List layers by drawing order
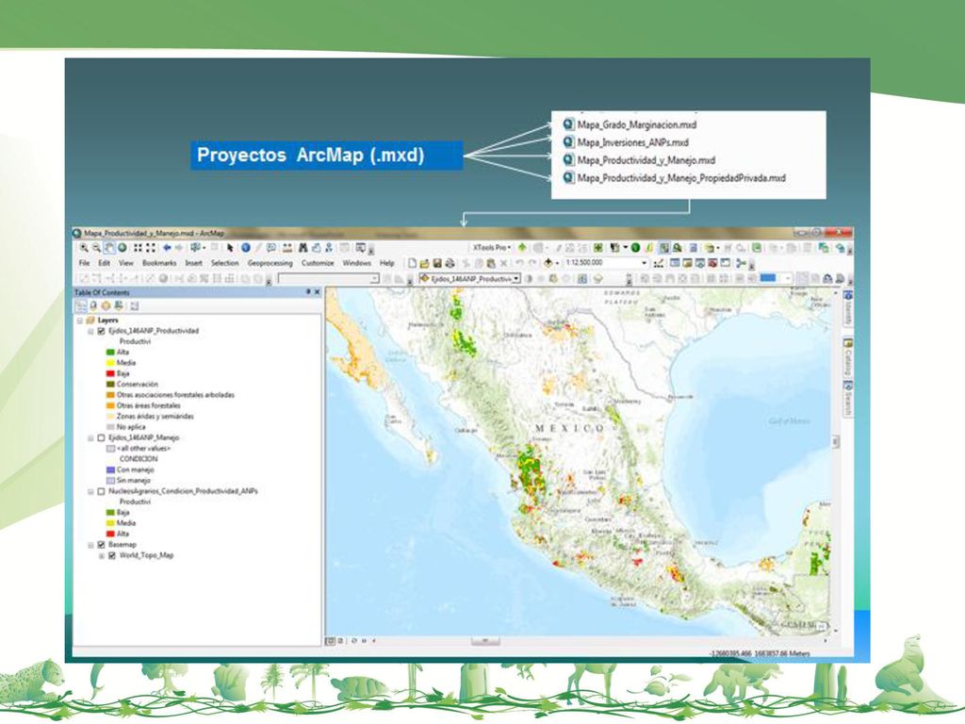 [81, 306]
